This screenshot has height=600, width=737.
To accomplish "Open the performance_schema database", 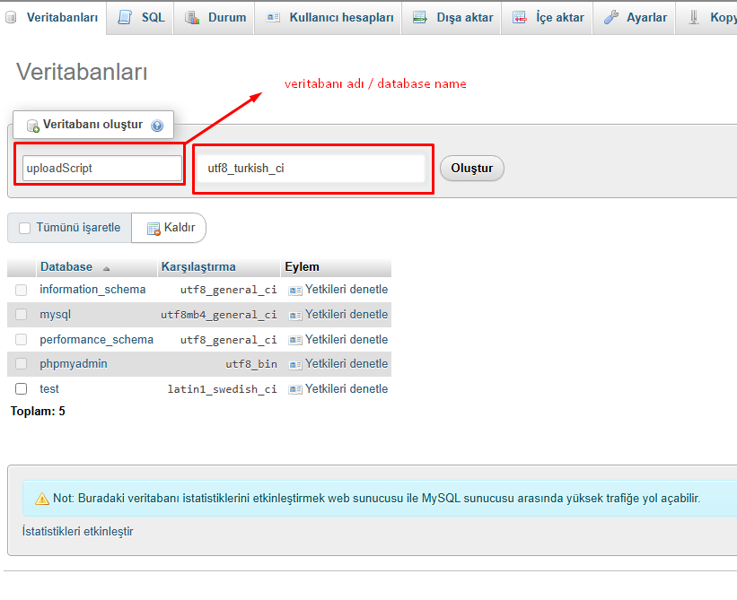I will [96, 339].
